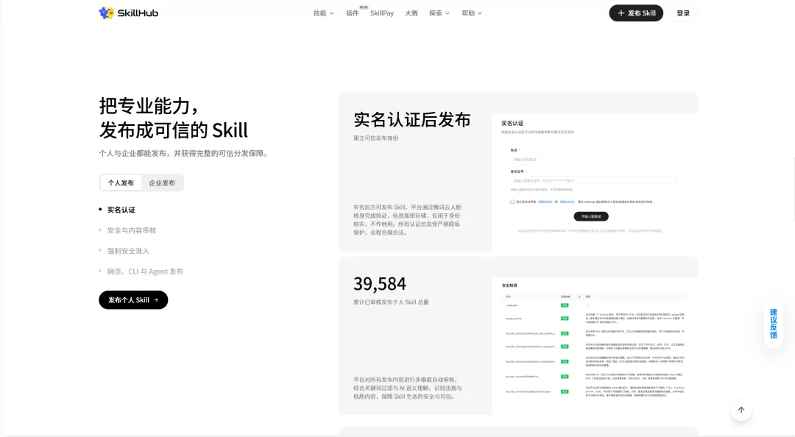
Task: Click the 实名认证 form preview image
Action: pos(595,182)
